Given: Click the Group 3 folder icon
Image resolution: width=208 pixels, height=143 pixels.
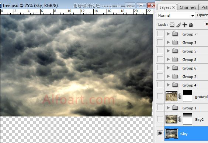Looking at the screenshot, I should tap(175, 42).
